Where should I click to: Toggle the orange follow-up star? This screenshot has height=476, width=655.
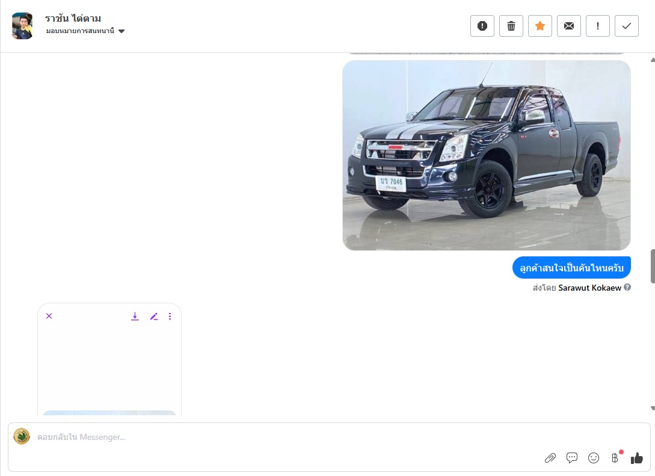540,26
